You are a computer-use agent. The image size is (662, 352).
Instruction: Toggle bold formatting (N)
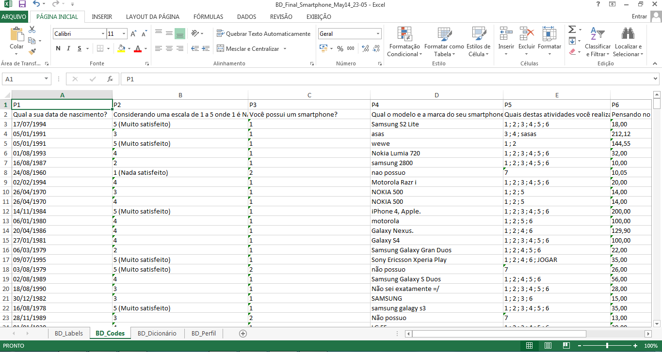pyautogui.click(x=58, y=48)
